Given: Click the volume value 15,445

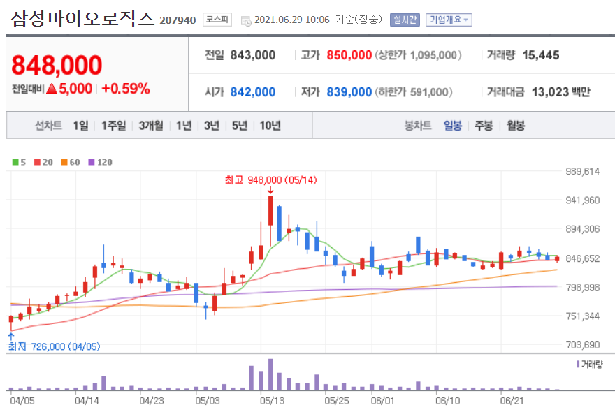Looking at the screenshot, I should (x=541, y=55).
